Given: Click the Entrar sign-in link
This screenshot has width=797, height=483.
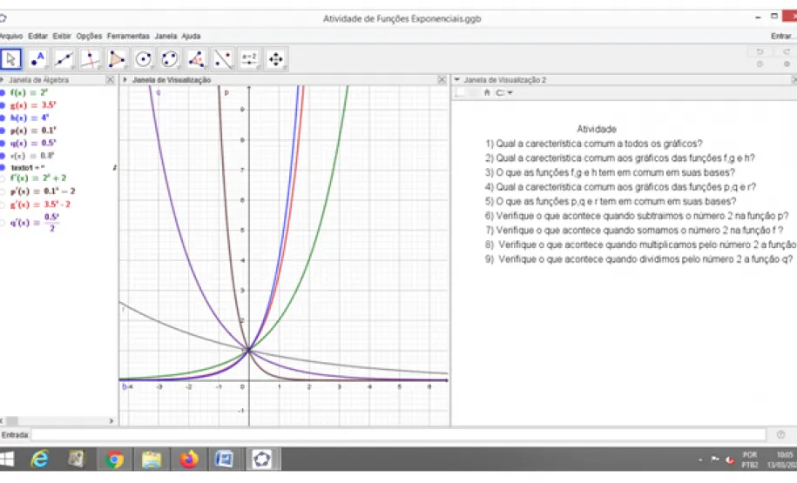Looking at the screenshot, I should pos(780,37).
